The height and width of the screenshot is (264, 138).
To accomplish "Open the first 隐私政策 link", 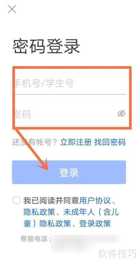I will point(39,212).
